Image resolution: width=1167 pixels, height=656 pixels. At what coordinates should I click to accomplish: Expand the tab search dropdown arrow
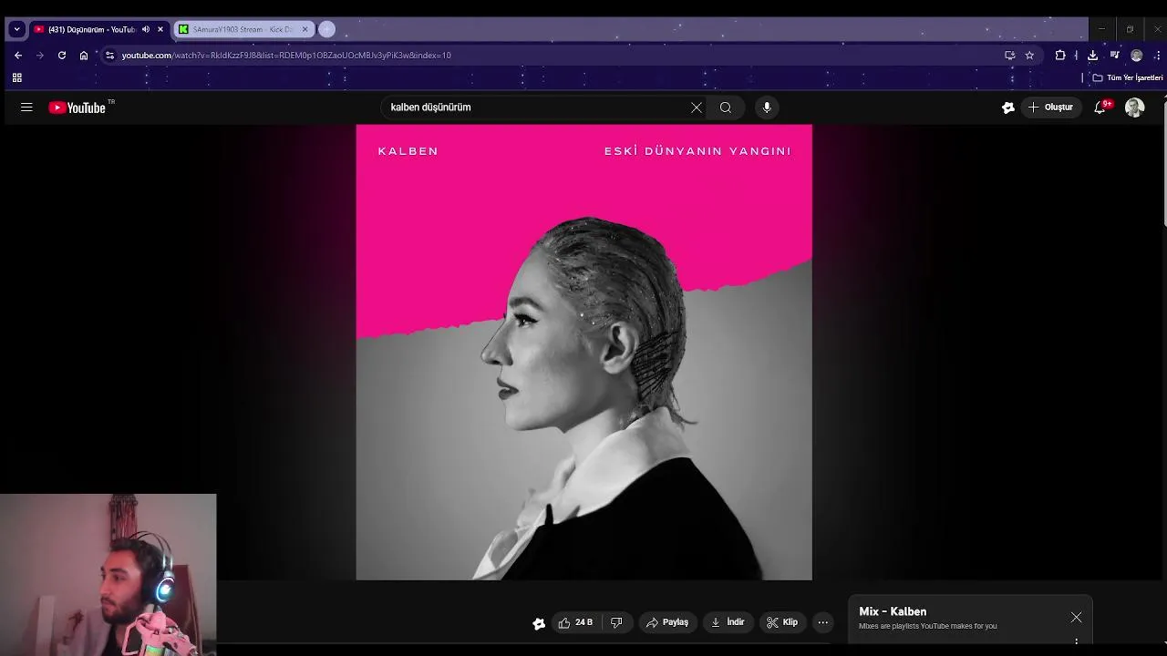pyautogui.click(x=16, y=29)
